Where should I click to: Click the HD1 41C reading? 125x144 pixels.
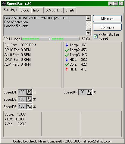click(x=78, y=69)
